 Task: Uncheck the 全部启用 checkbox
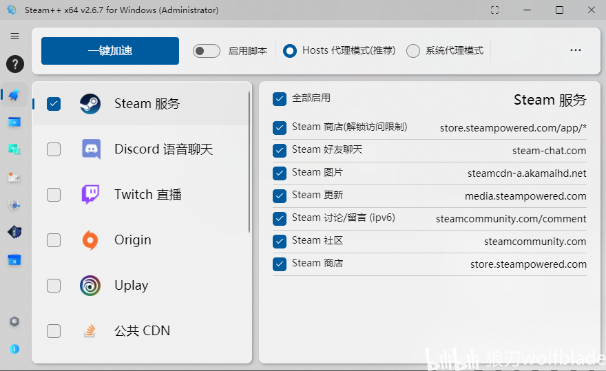[280, 99]
